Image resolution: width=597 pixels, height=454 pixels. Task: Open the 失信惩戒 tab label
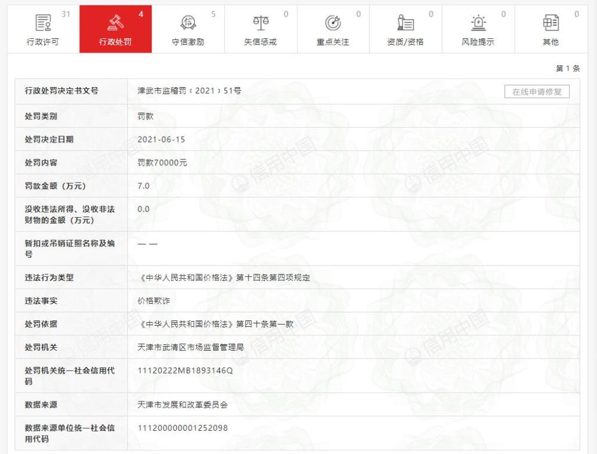260,42
